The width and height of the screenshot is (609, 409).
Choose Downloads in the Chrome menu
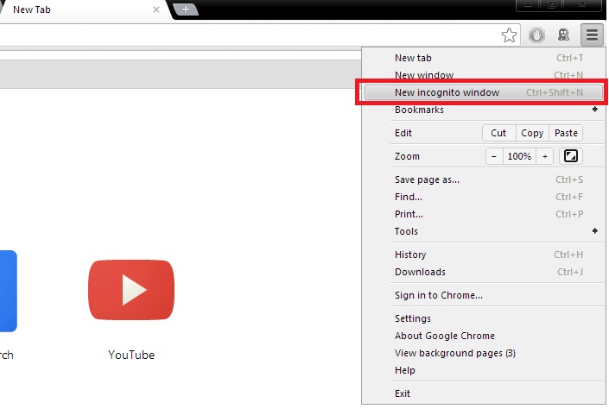[420, 272]
